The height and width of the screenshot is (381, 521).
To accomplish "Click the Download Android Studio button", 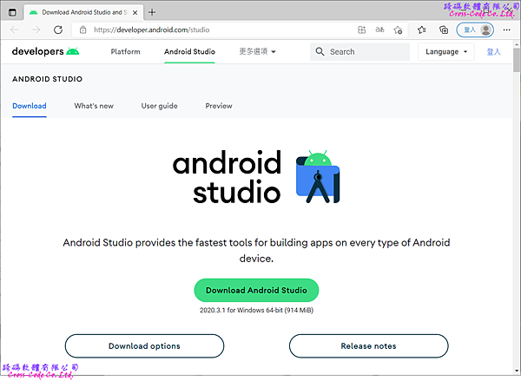I will point(256,291).
